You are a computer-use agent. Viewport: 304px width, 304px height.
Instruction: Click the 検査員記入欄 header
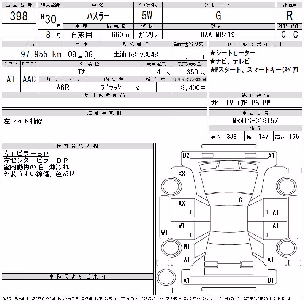(78, 146)
